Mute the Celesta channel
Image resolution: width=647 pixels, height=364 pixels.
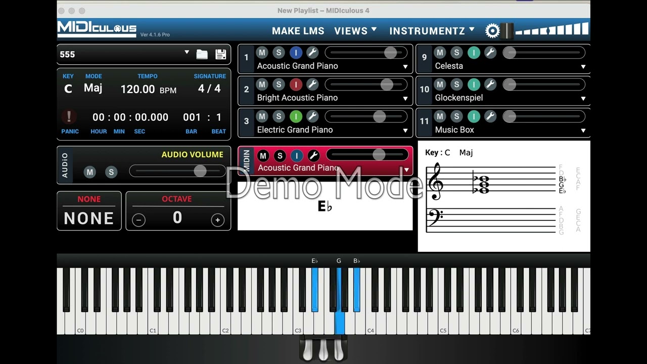[440, 53]
